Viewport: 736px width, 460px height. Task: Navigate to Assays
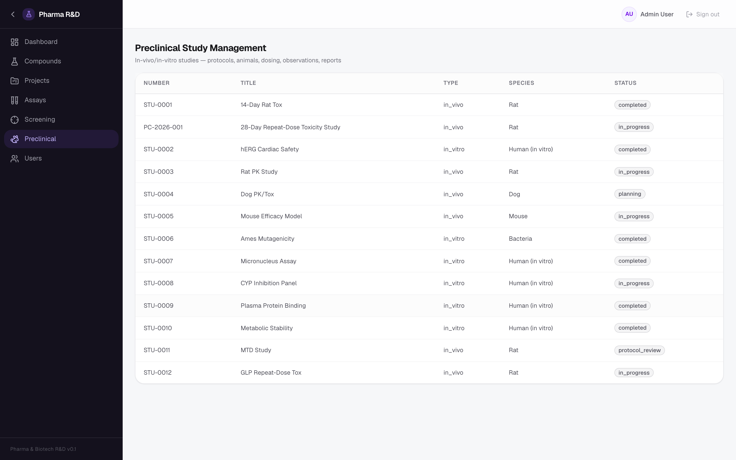coord(61,100)
